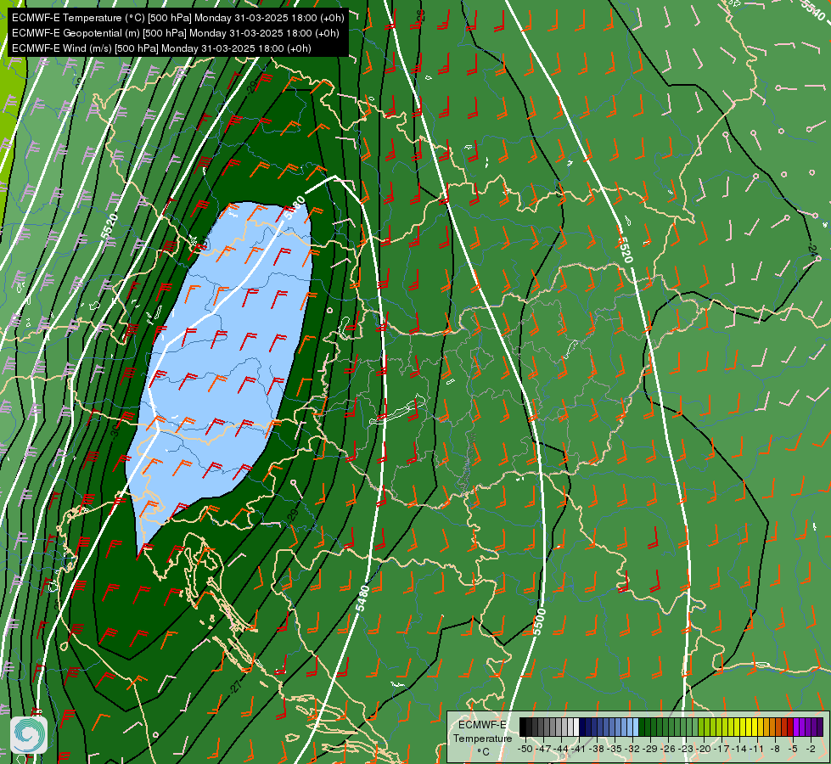Click the -26 value on the colorbar legend

(x=668, y=749)
